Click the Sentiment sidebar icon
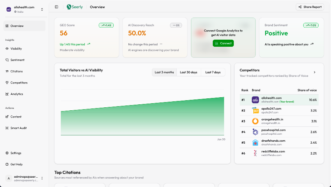Screen dimensions: 331x187 (7, 60)
